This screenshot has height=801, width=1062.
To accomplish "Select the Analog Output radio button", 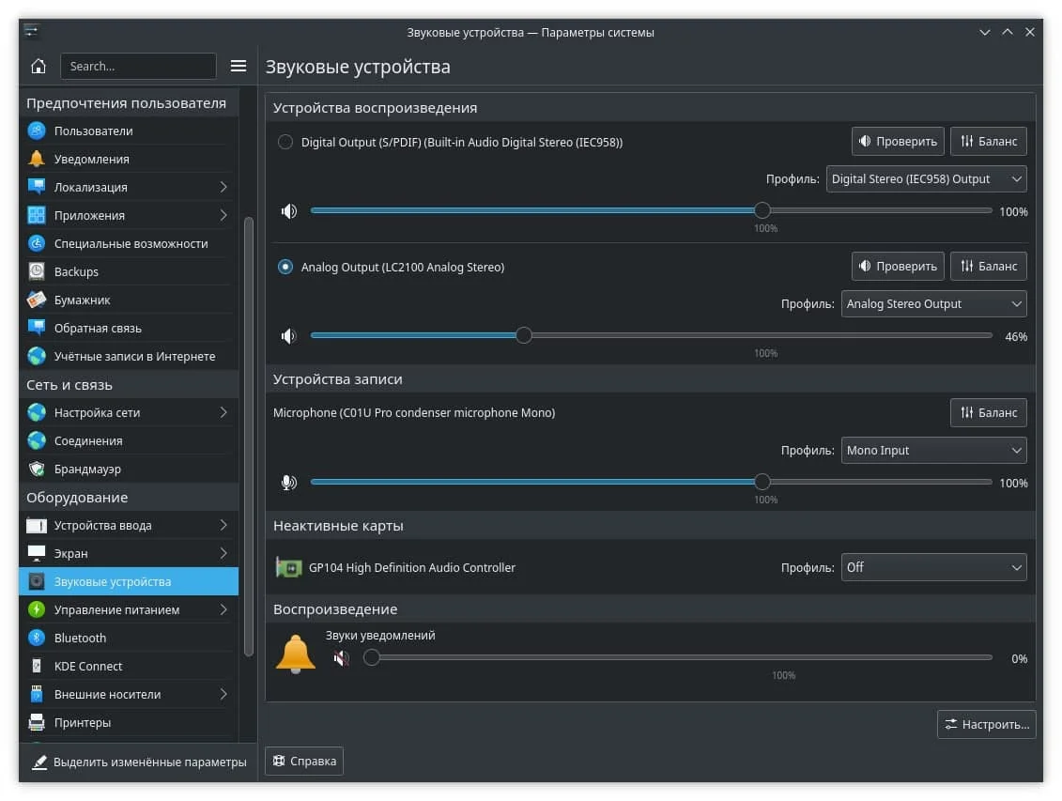I will pyautogui.click(x=285, y=267).
